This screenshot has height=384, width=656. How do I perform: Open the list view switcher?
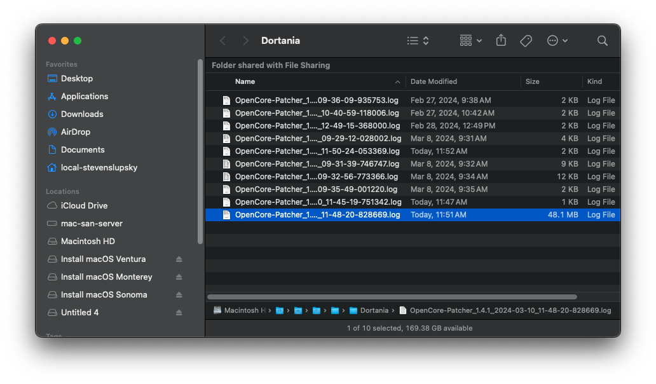(x=418, y=41)
